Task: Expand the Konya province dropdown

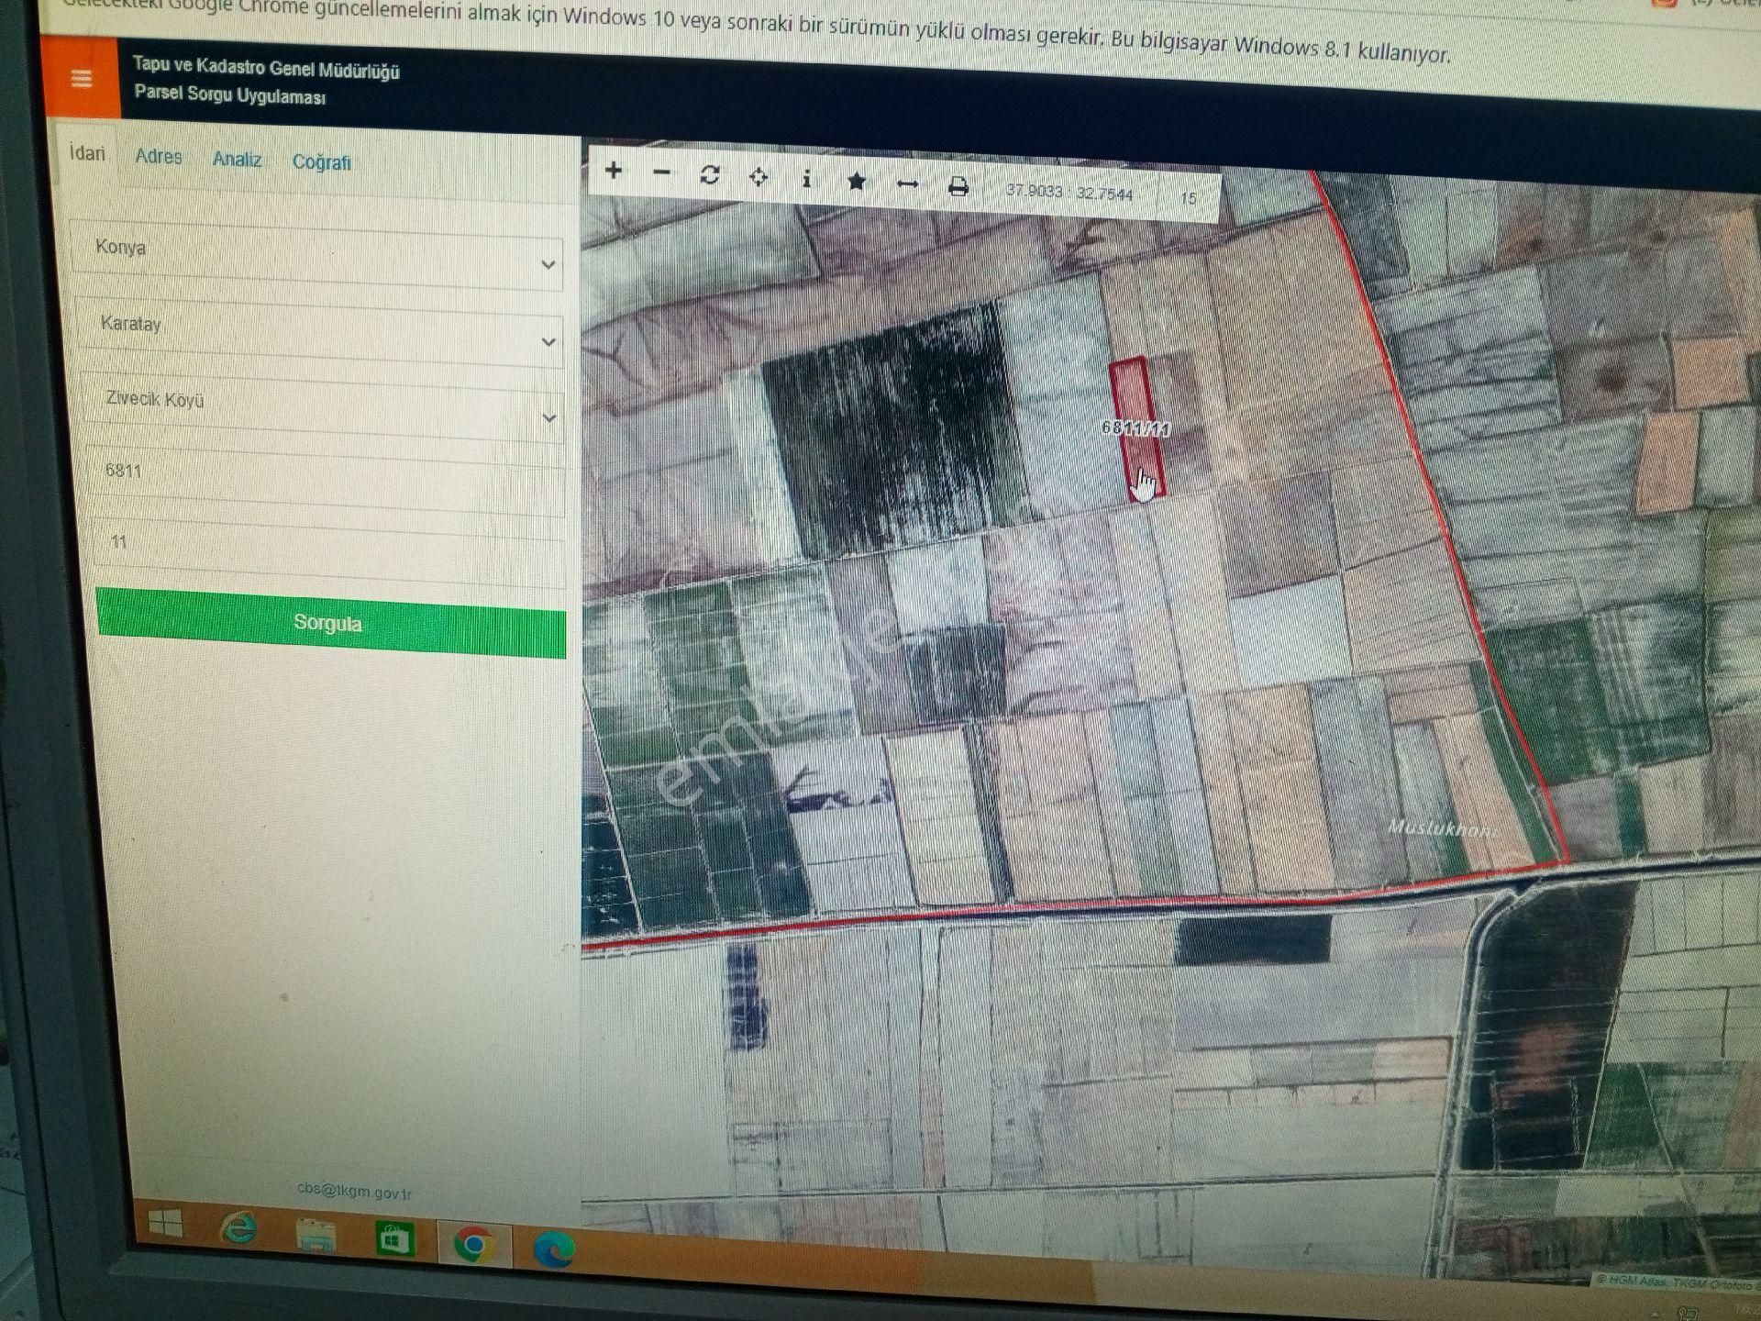Action: pos(317,256)
